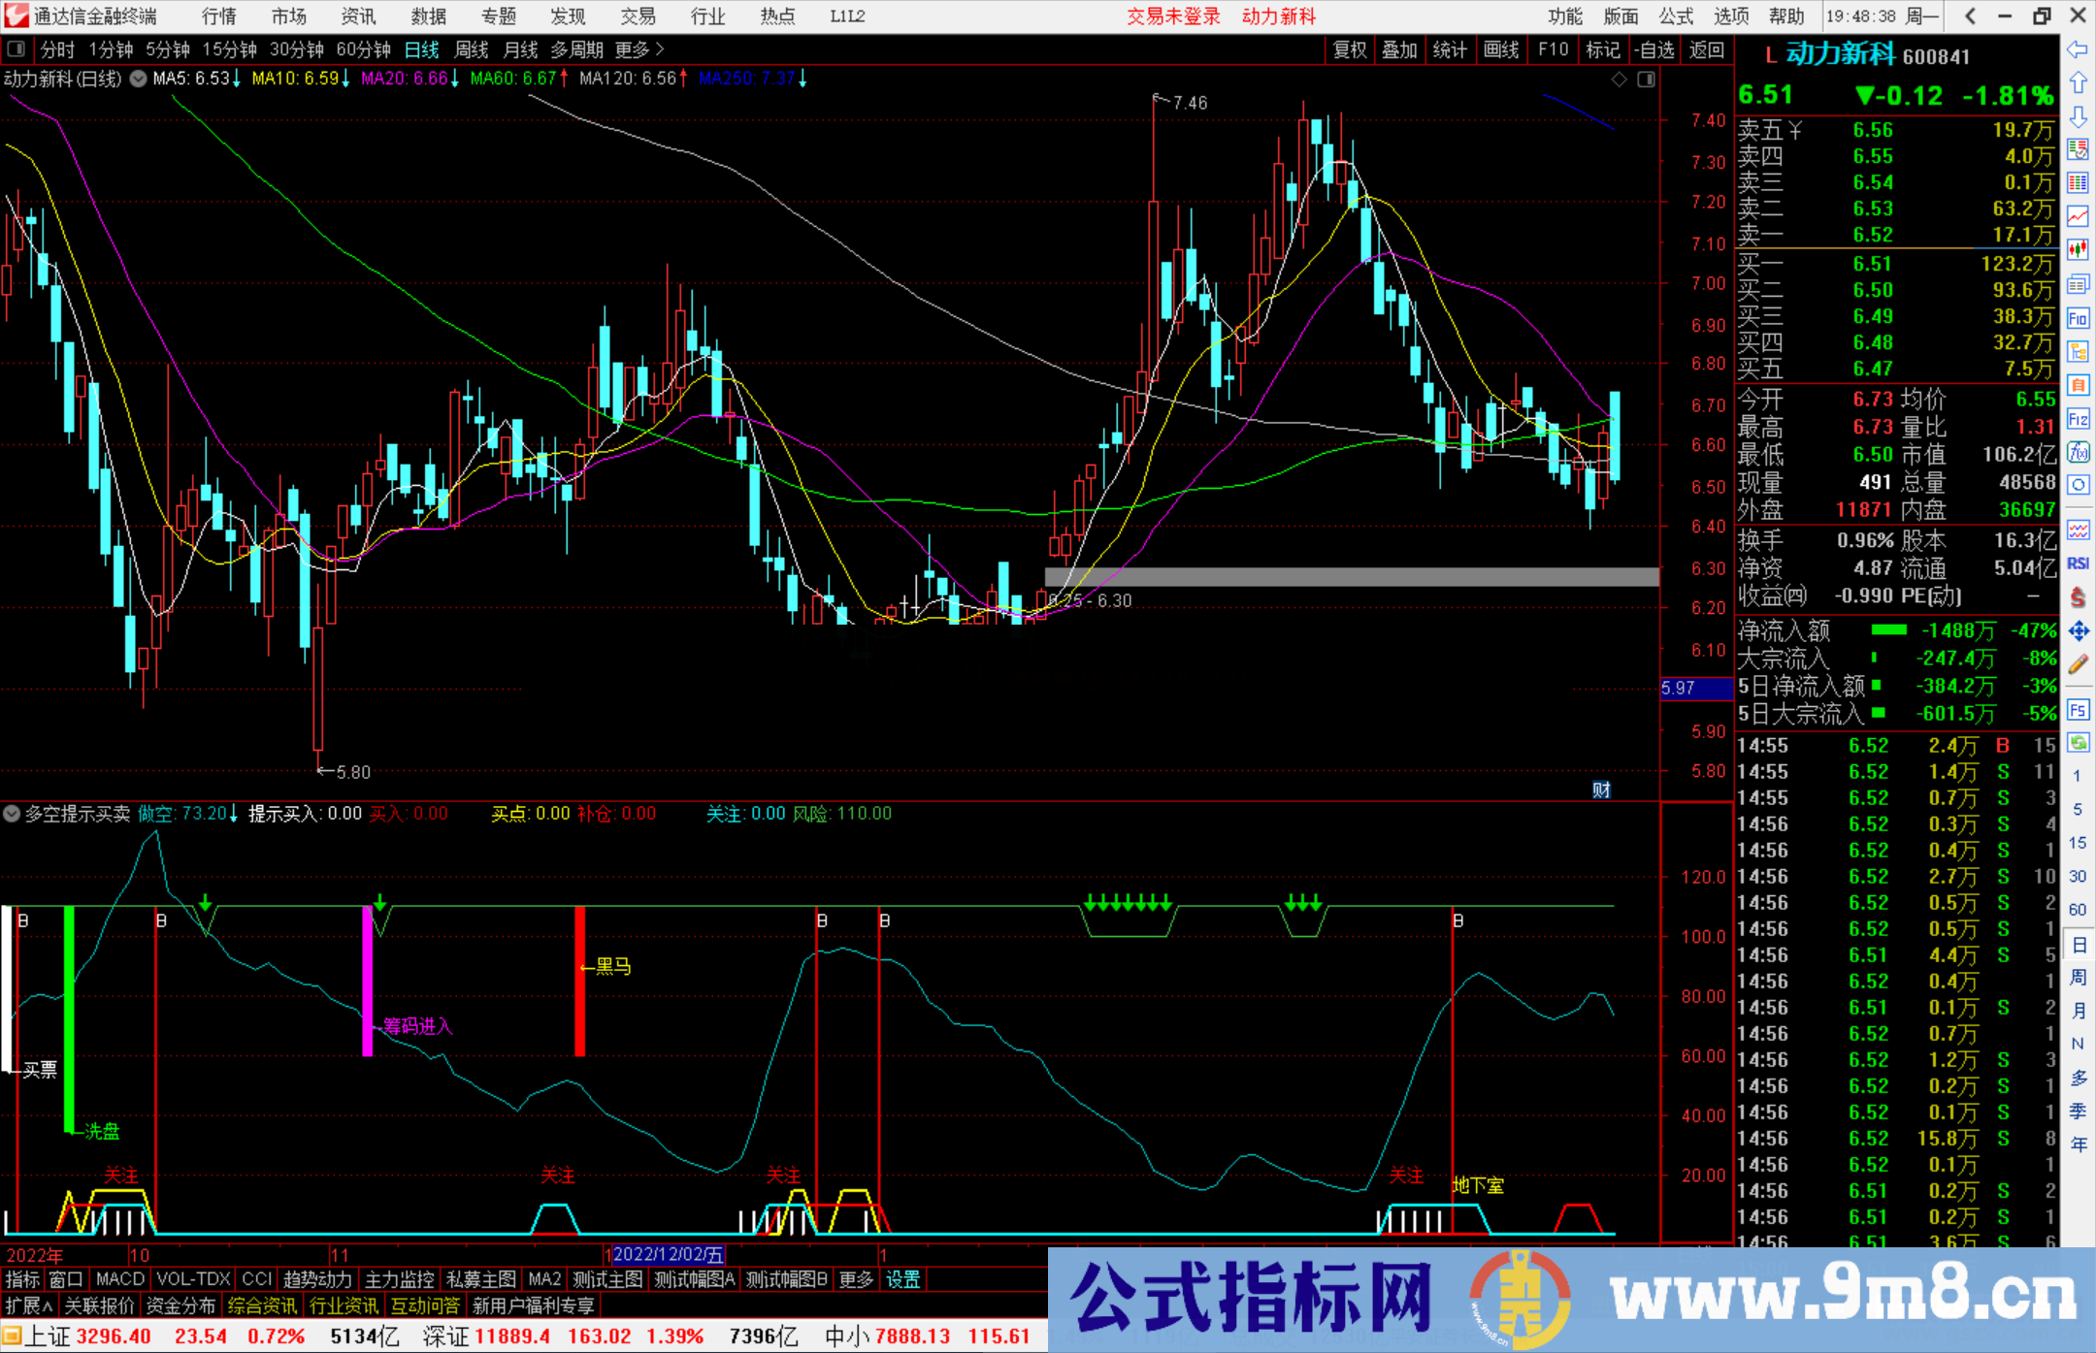This screenshot has width=2096, height=1353.
Task: Click the 复权 button above chart
Action: pyautogui.click(x=1349, y=49)
